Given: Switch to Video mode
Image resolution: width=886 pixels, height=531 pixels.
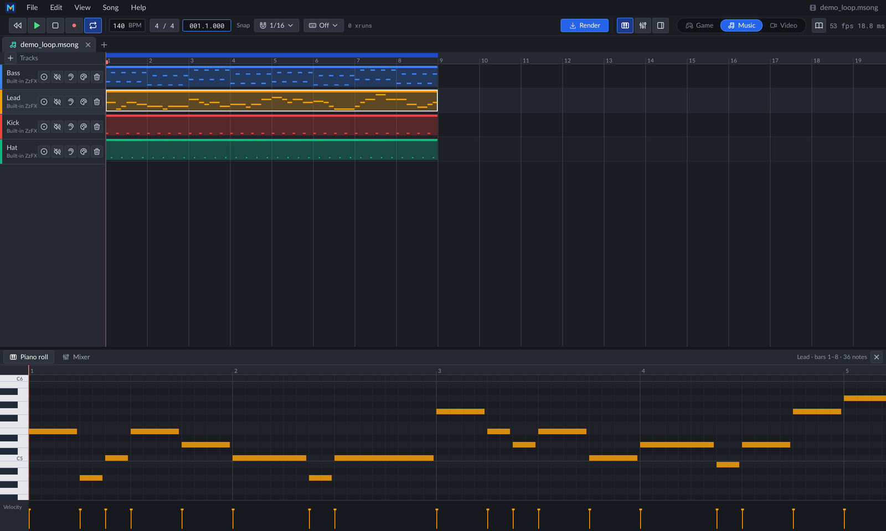Looking at the screenshot, I should tap(784, 25).
